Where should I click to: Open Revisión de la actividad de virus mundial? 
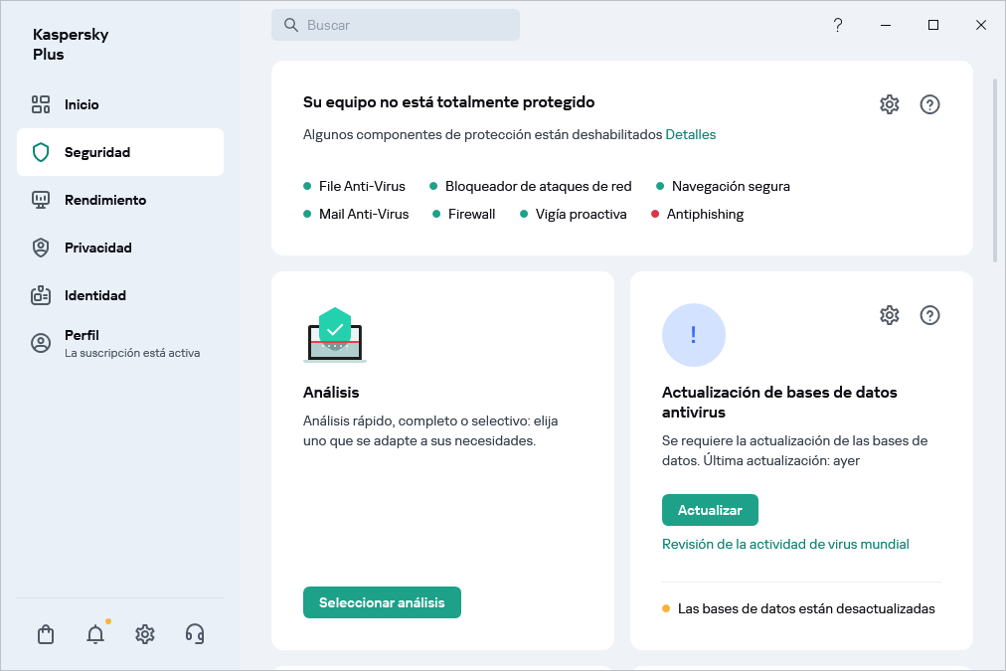pyautogui.click(x=785, y=544)
